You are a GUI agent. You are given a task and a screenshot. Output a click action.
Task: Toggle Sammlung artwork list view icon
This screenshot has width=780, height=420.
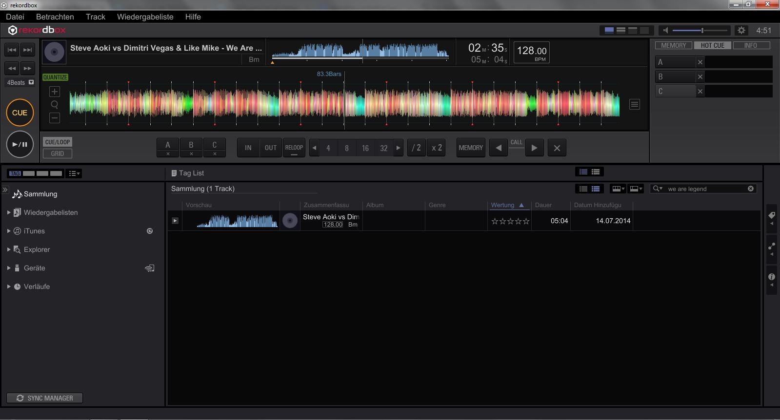[x=596, y=189]
